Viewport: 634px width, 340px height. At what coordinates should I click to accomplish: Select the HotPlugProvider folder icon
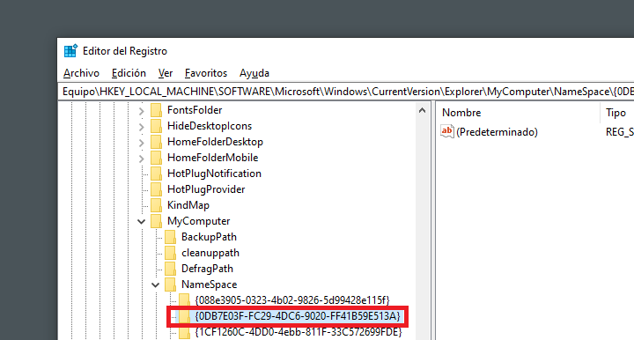(x=156, y=189)
